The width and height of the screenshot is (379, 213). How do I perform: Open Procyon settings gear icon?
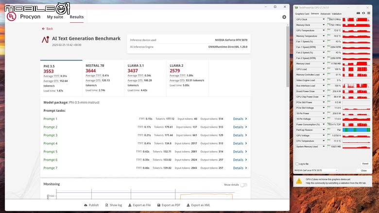click(x=284, y=17)
